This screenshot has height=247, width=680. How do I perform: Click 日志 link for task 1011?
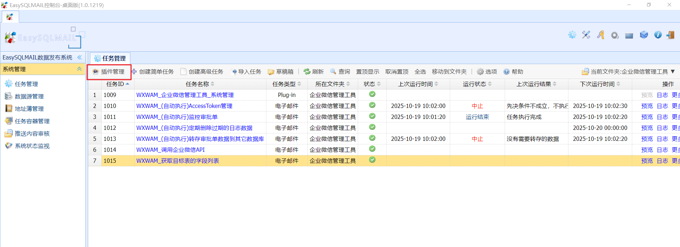point(662,117)
